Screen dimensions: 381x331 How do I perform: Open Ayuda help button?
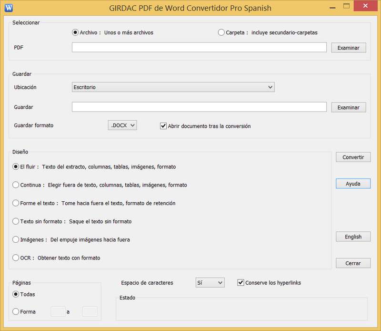tap(353, 184)
